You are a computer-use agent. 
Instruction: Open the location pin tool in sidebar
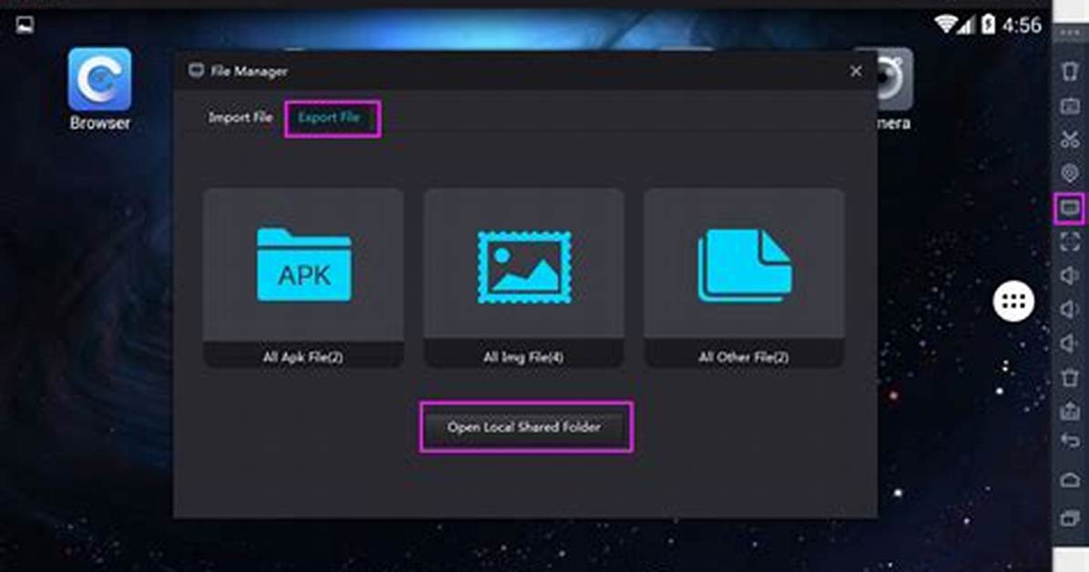[1070, 172]
